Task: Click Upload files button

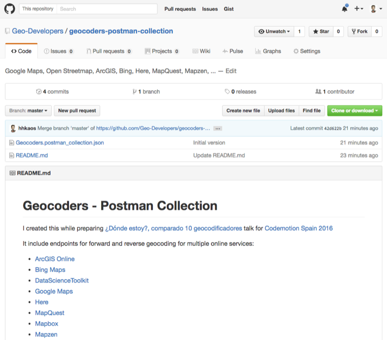Action: point(282,111)
